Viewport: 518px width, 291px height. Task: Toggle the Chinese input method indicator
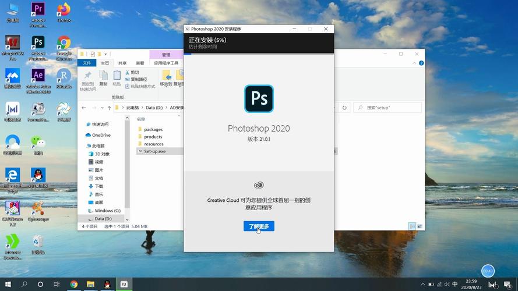point(455,284)
